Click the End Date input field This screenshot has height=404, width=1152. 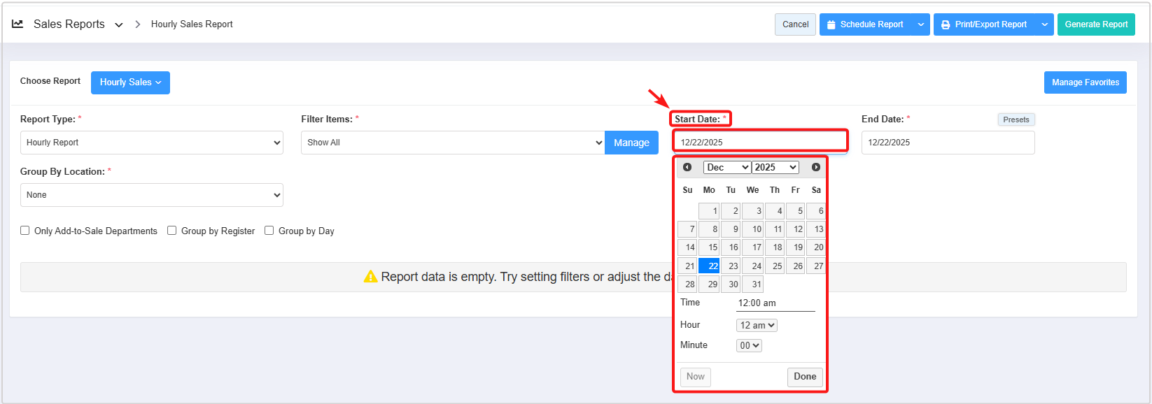pos(948,143)
